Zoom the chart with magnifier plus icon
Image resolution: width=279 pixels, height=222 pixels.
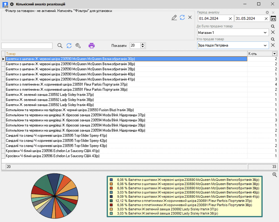pyautogui.click(x=275, y=175)
